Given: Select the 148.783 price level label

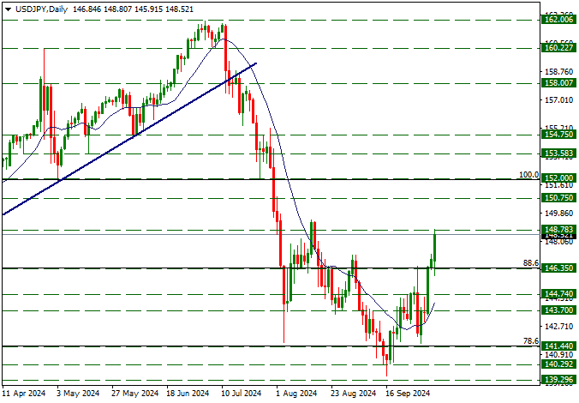Looking at the screenshot, I should click(x=558, y=230).
